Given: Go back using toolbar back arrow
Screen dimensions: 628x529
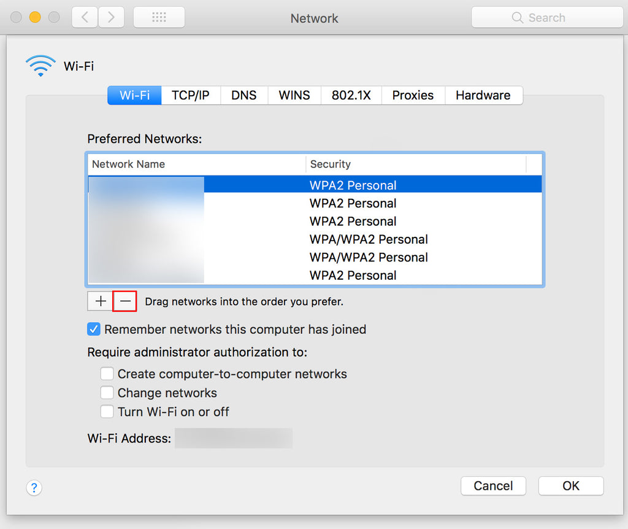Looking at the screenshot, I should [85, 17].
